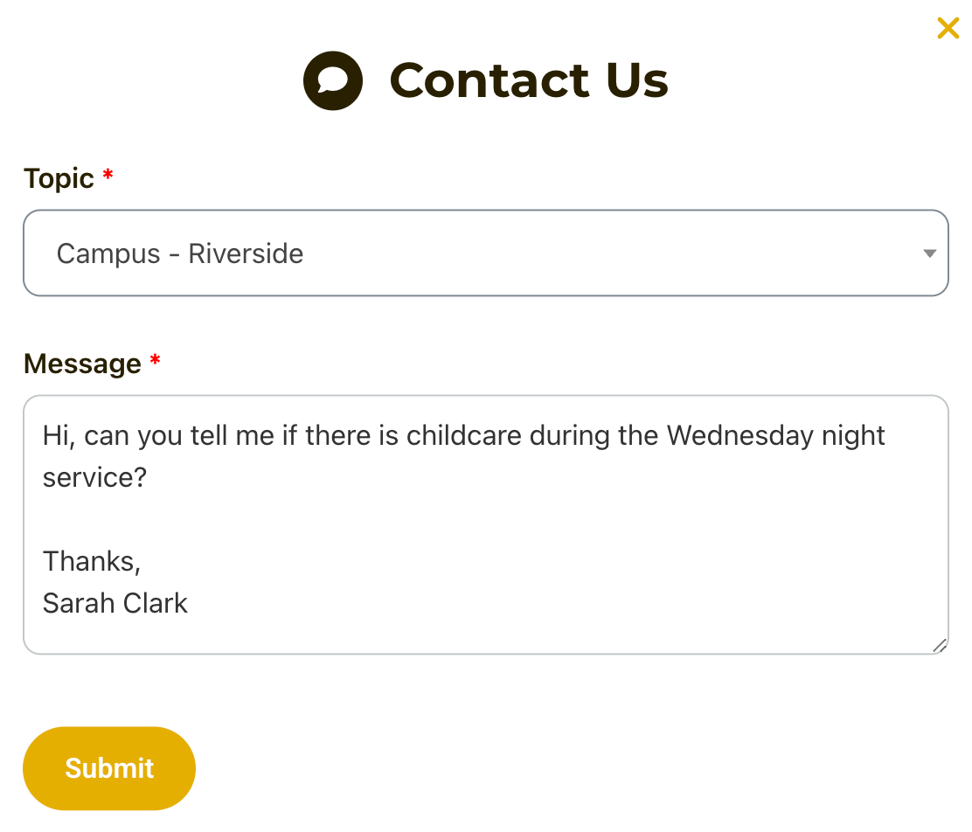Viewport: 972px width, 832px height.
Task: Open the Topic dropdown arrow
Action: [929, 253]
